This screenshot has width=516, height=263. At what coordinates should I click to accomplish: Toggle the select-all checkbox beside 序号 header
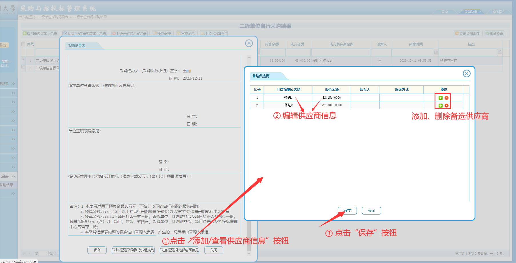(x=23, y=44)
